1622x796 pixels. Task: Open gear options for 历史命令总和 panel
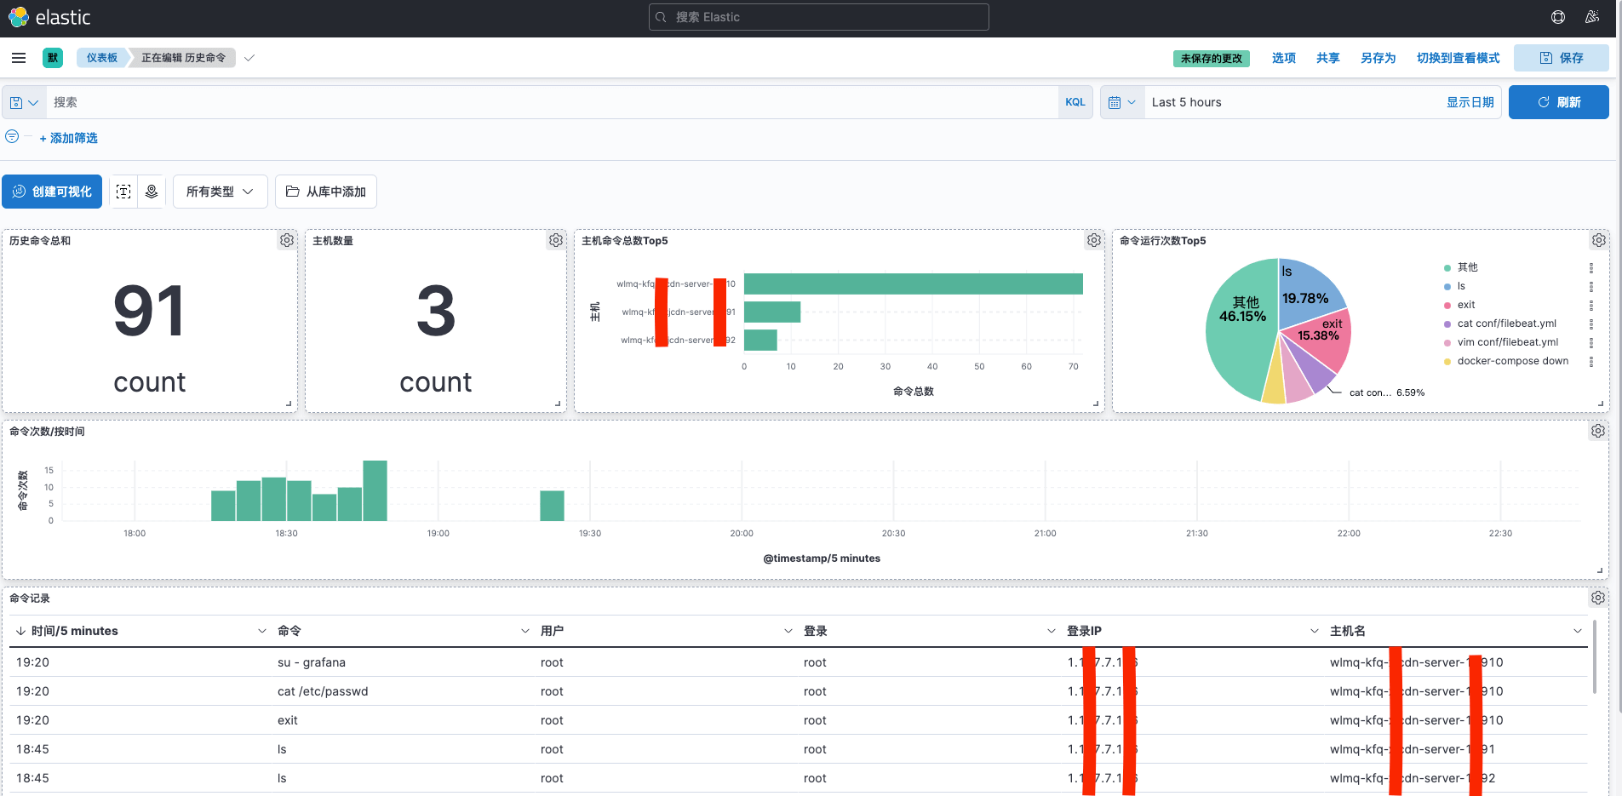pos(287,241)
